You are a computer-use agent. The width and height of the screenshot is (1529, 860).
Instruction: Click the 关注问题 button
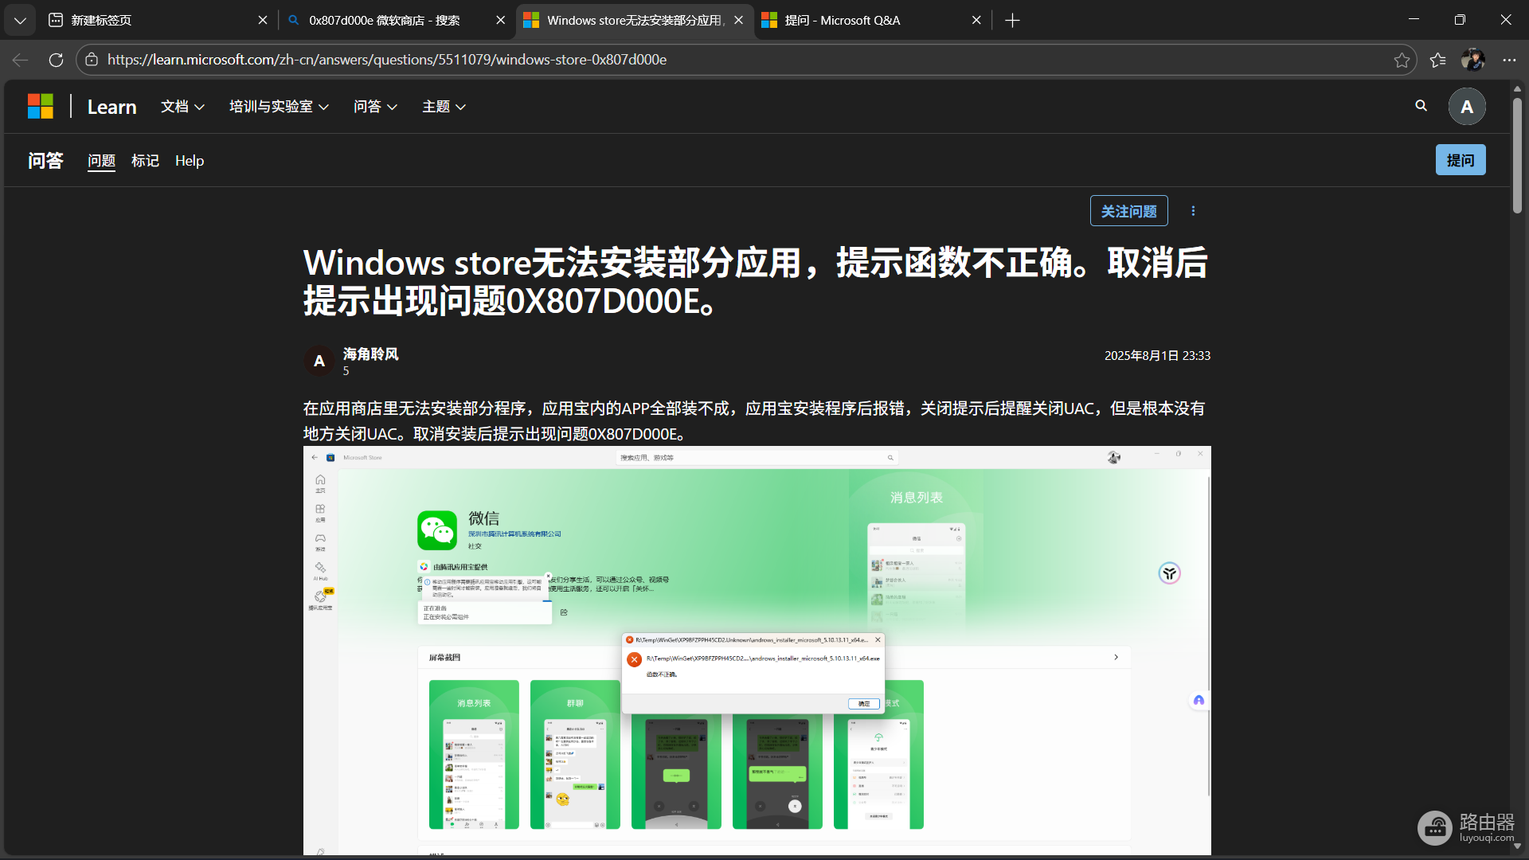(x=1128, y=211)
